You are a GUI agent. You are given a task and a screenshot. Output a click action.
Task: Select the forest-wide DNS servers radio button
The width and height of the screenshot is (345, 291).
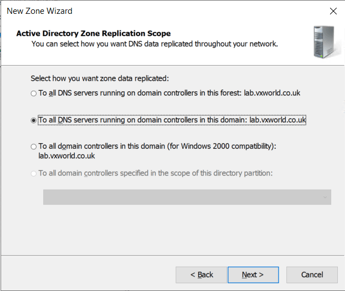click(x=34, y=93)
